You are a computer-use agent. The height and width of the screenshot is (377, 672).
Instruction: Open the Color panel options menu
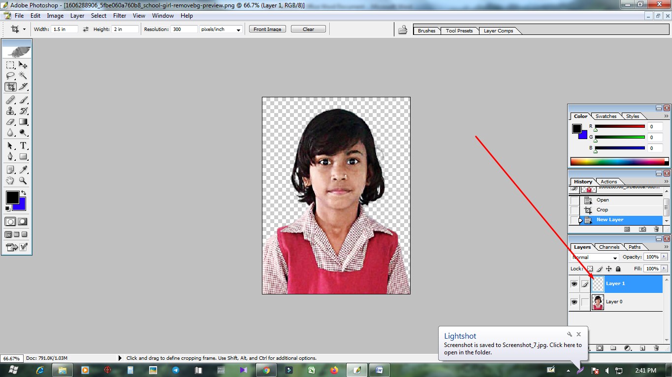pyautogui.click(x=667, y=116)
